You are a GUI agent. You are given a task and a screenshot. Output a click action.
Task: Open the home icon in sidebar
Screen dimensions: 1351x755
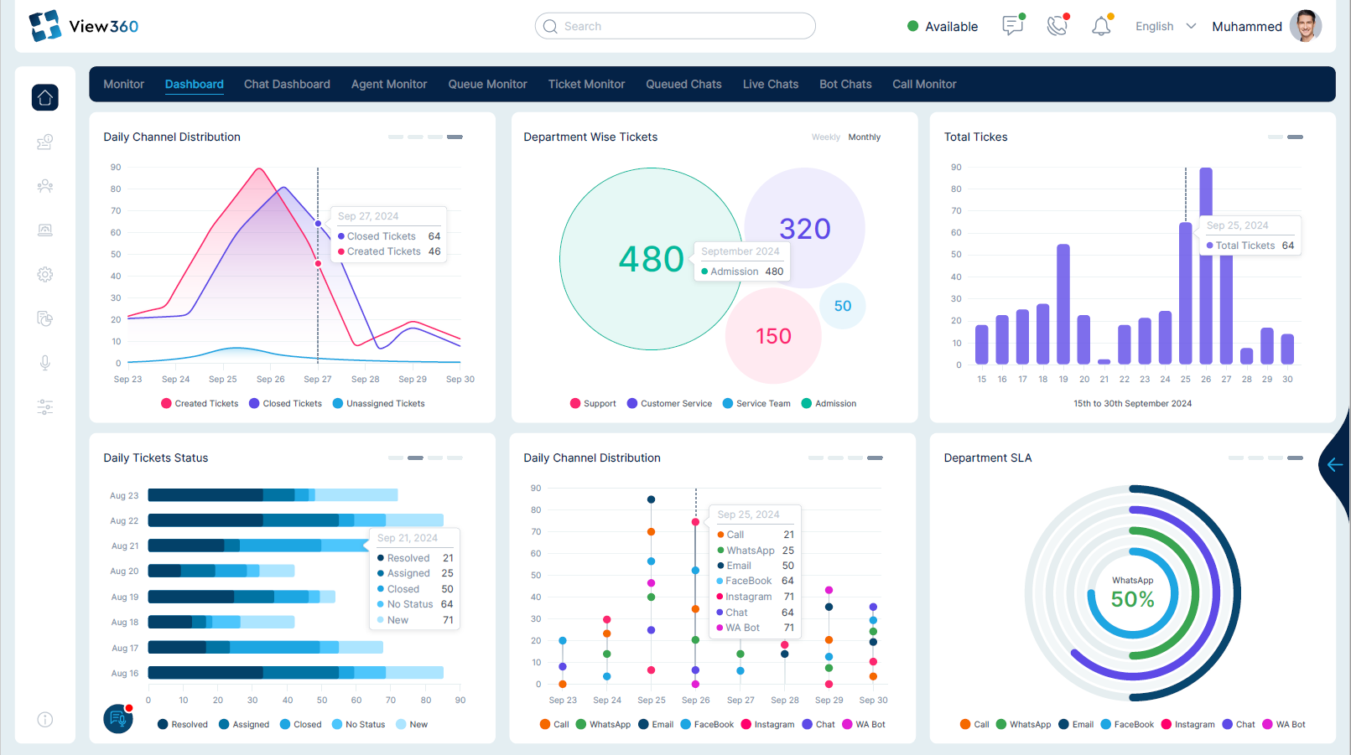click(x=45, y=97)
